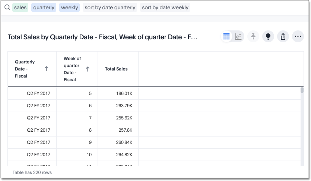Select the 263.79K sales cell
Screen dimensions: 311x181
coord(124,106)
